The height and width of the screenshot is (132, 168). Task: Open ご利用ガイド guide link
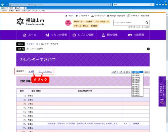click(x=82, y=16)
